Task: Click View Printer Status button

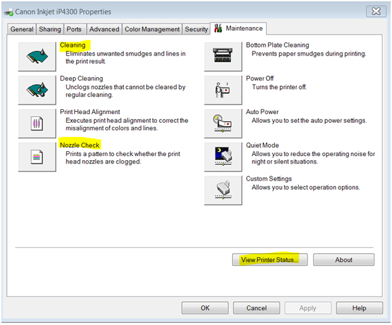Action: click(269, 260)
